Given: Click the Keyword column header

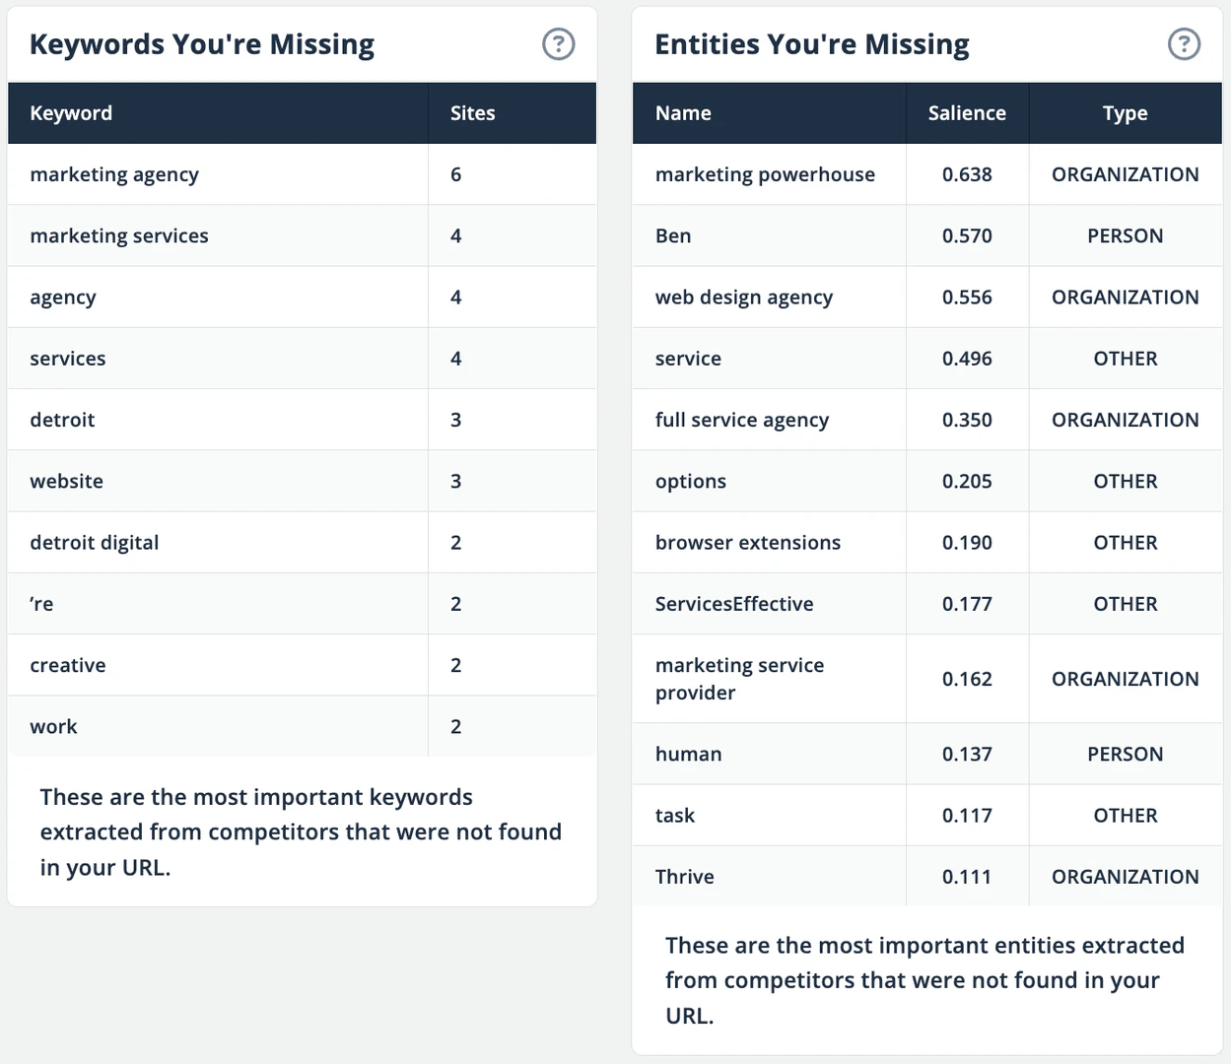Looking at the screenshot, I should click(x=71, y=113).
